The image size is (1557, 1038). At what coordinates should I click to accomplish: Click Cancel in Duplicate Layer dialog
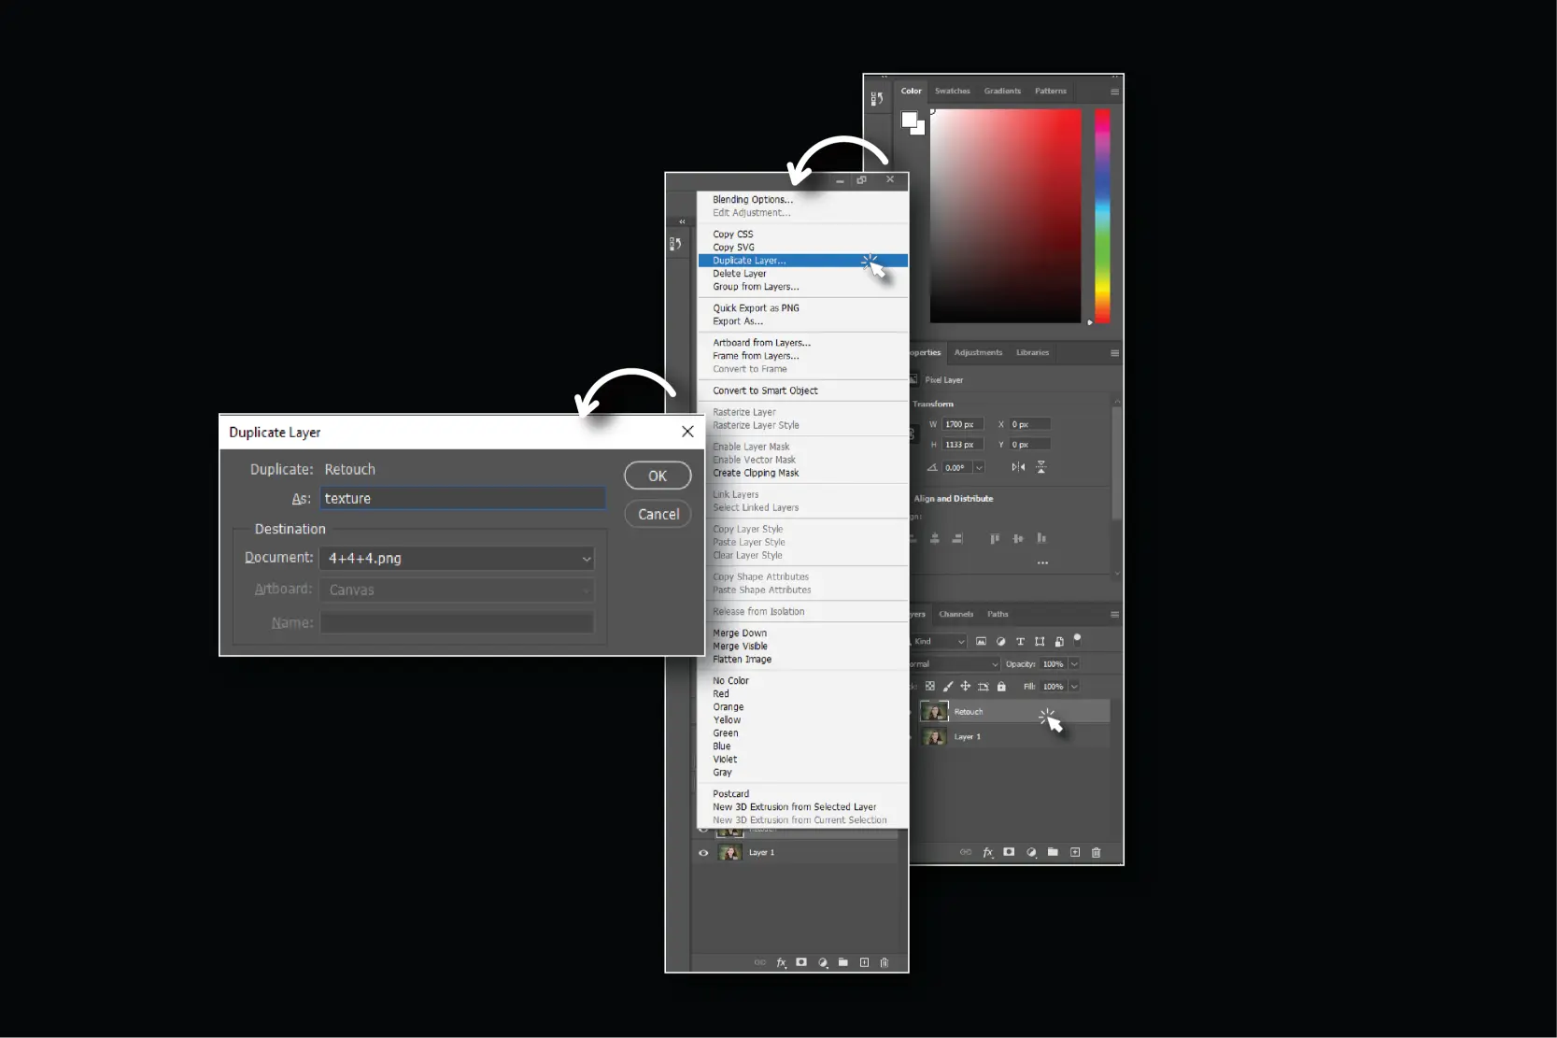click(x=658, y=515)
